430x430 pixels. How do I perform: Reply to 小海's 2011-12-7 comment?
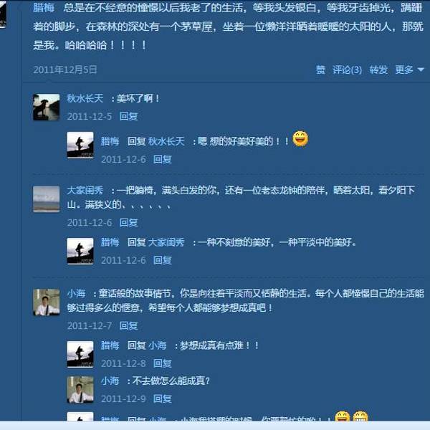click(x=128, y=325)
